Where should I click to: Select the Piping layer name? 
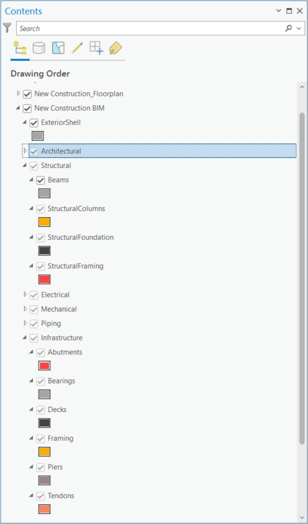51,324
